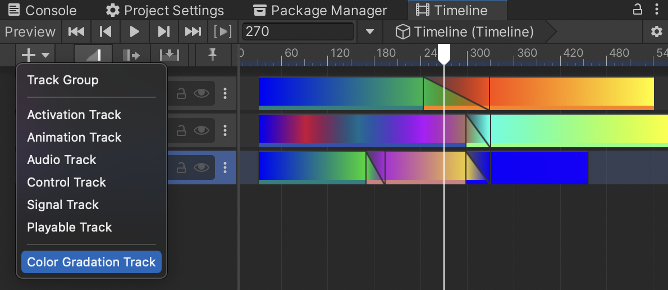668x290 pixels.
Task: Play the timeline
Action: [135, 31]
